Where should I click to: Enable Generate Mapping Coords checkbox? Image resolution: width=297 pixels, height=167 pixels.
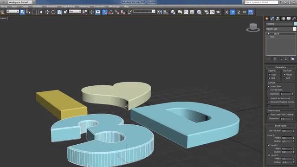[269, 102]
